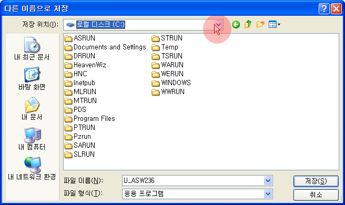Go to 바탕 화면 in places bar

[x=32, y=79]
